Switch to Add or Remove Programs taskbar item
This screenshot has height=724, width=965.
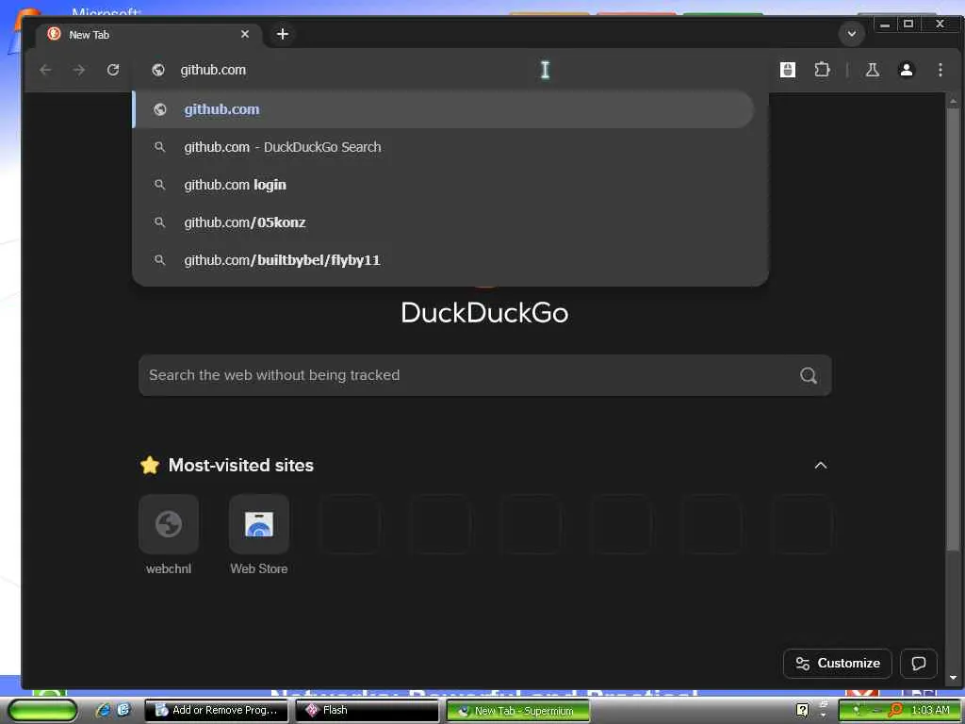click(216, 711)
